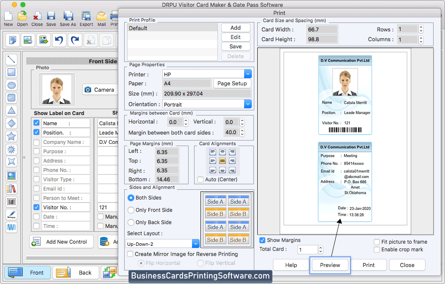
Task: Click the Camera button
Action: point(100,90)
